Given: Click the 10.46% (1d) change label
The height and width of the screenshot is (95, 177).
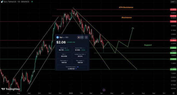Looking at the screenshot, I should (x=71, y=42).
